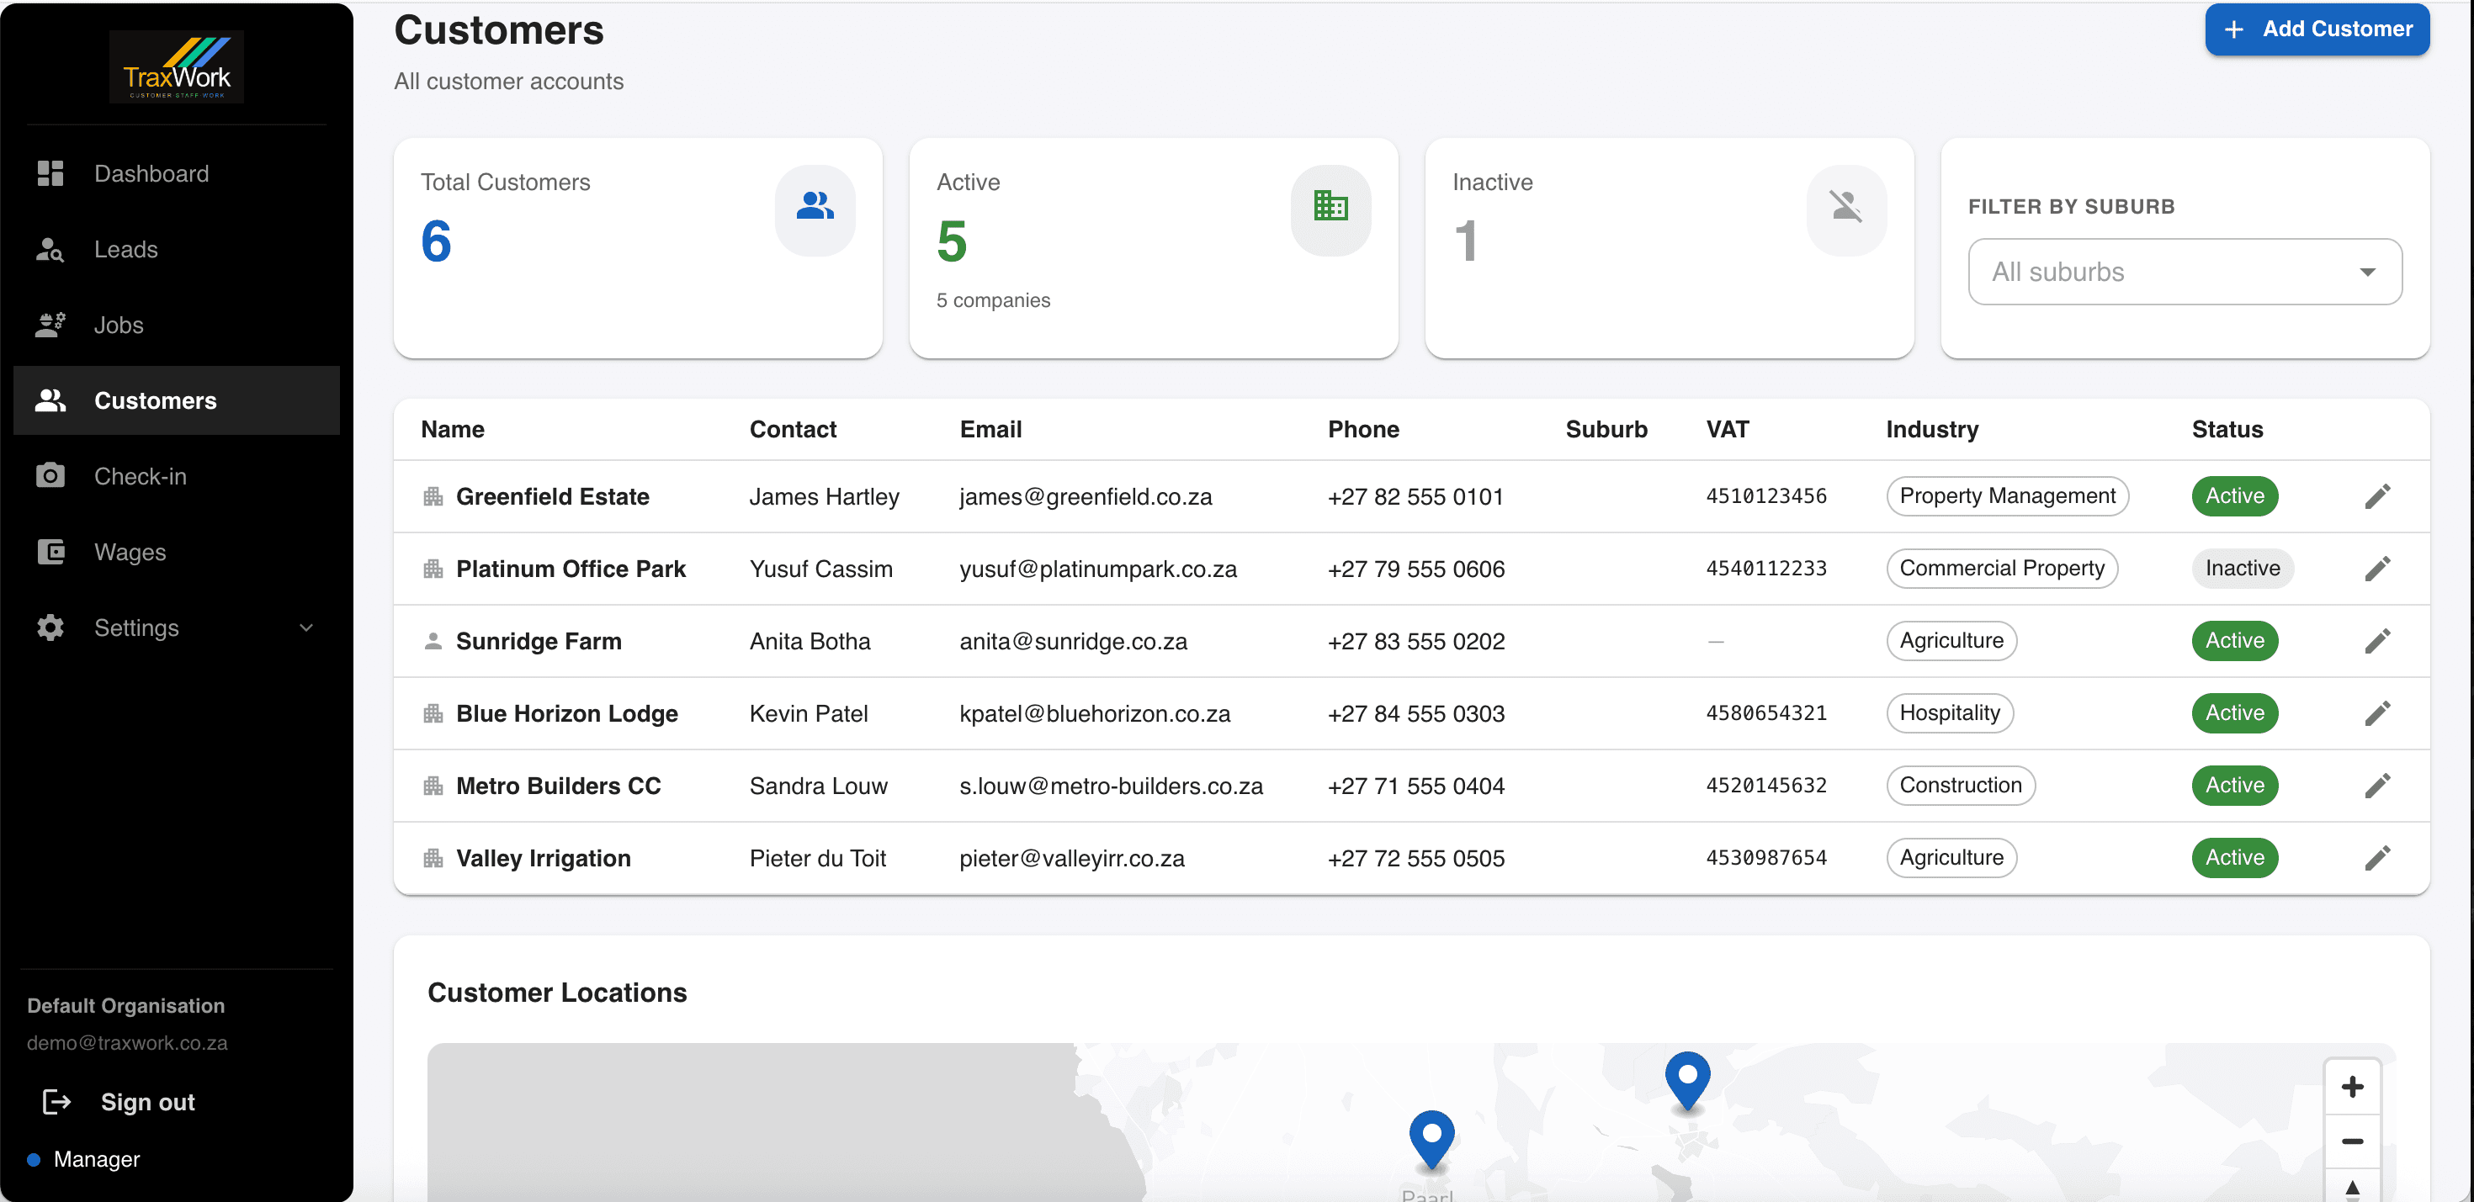Click the Settings gear icon
The width and height of the screenshot is (2474, 1202).
(x=50, y=627)
